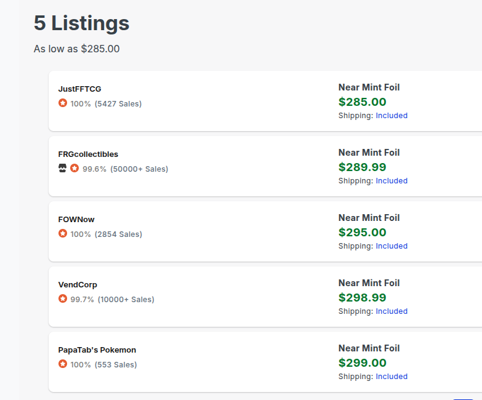Screen dimensions: 482x400
Task: Click 'Near Mint Foil' on JustFFTCG listing
Action: pyautogui.click(x=369, y=87)
